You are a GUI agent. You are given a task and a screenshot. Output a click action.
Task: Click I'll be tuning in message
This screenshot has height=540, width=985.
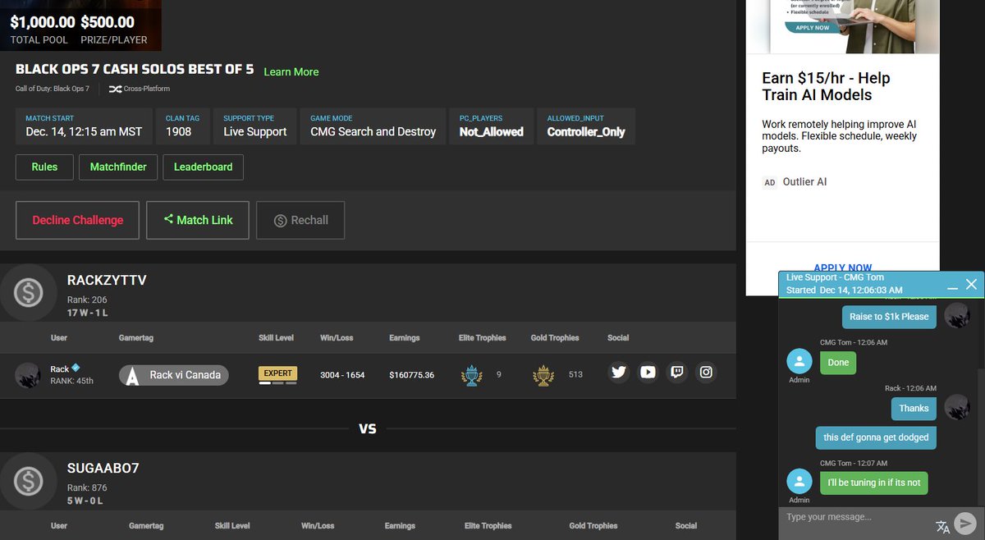coord(874,483)
